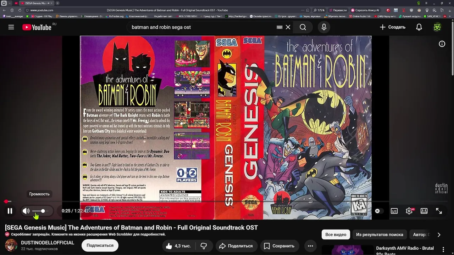The width and height of the screenshot is (454, 255).
Task: Open the YouTube notifications bell
Action: click(x=419, y=27)
